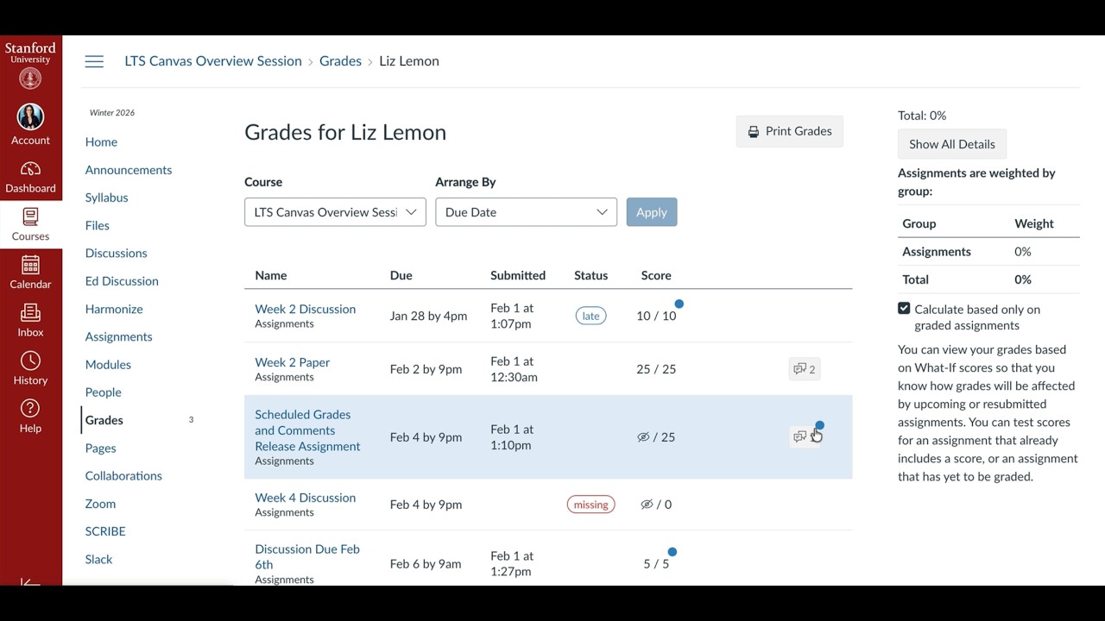Open Discussions in course navigation
The width and height of the screenshot is (1105, 621).
[x=117, y=253]
